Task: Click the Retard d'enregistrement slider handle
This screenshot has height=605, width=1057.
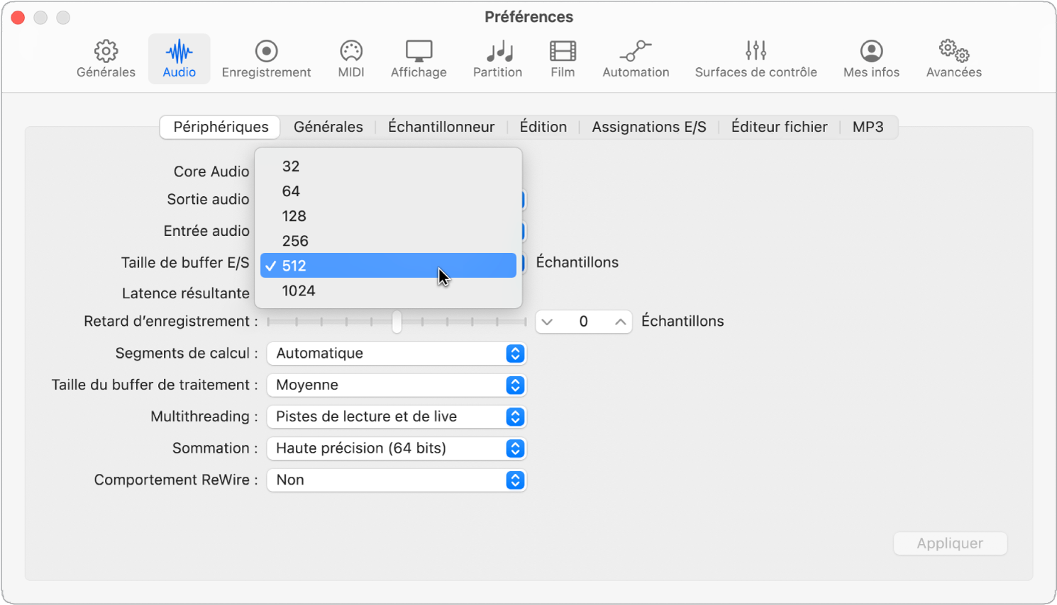Action: [397, 322]
